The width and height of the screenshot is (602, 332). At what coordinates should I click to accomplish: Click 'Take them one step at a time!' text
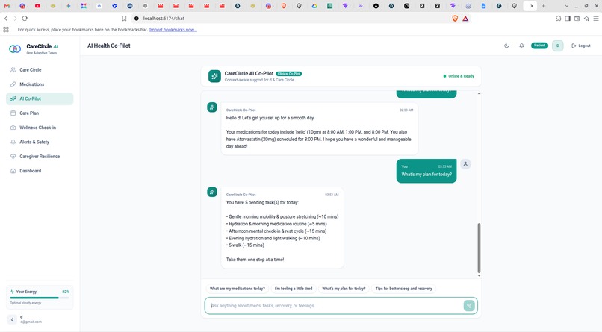pos(255,260)
